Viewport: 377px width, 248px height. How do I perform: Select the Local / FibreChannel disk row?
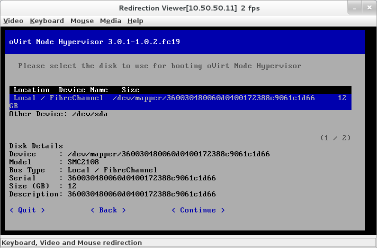coord(180,98)
